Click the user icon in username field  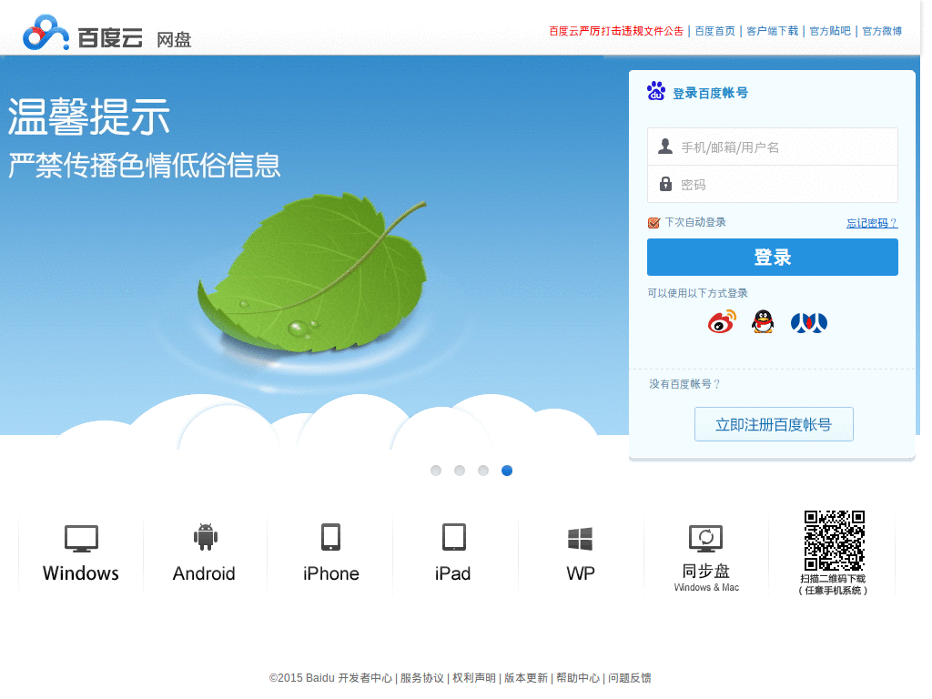(x=665, y=147)
